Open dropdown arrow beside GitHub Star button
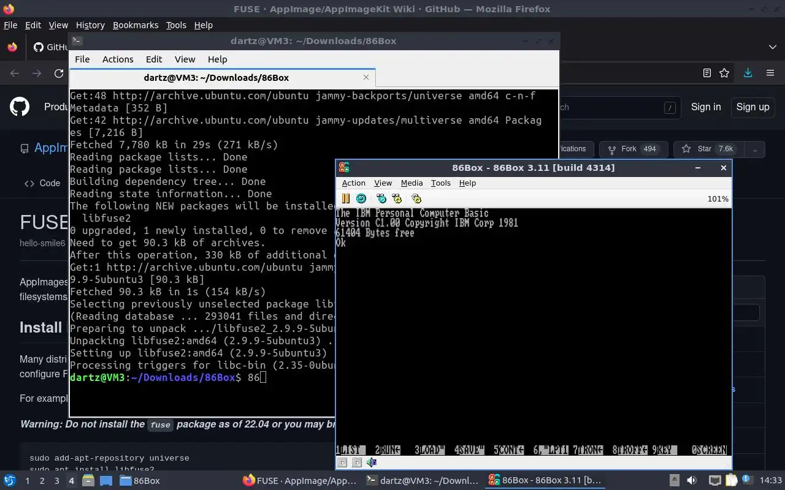This screenshot has height=490, width=785. coord(755,149)
